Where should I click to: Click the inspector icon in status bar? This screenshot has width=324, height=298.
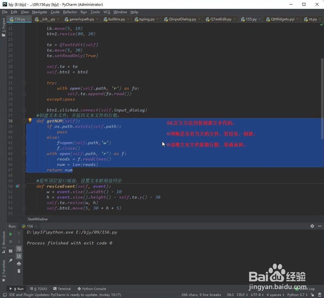[x=320, y=295]
